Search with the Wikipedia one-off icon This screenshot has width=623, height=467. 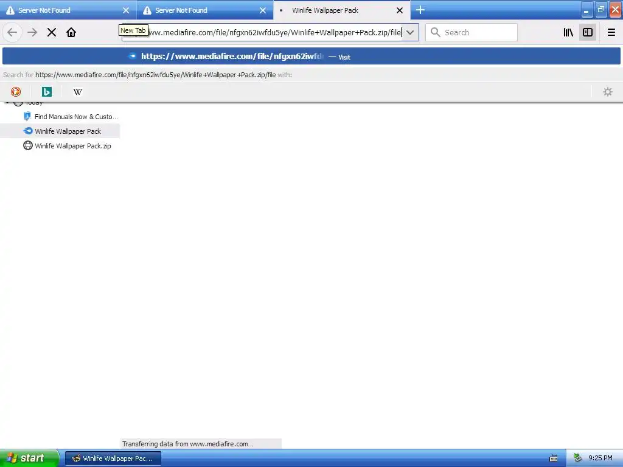pos(78,92)
